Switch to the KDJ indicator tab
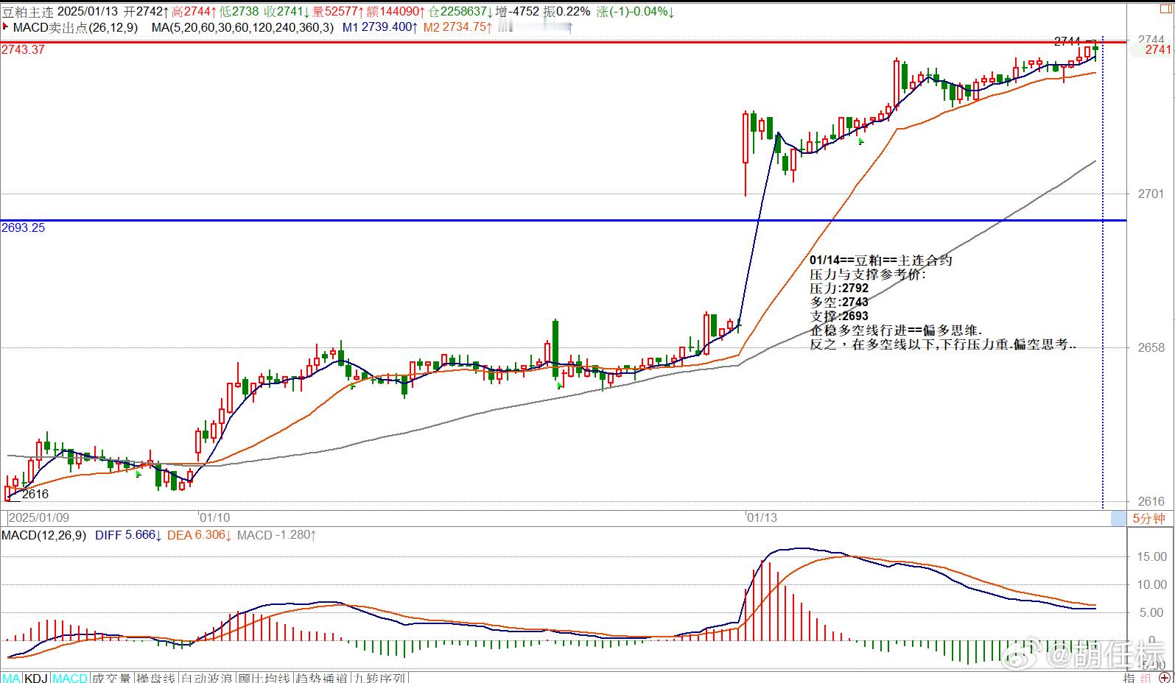Screen dimensions: 1175x683 tap(36, 678)
